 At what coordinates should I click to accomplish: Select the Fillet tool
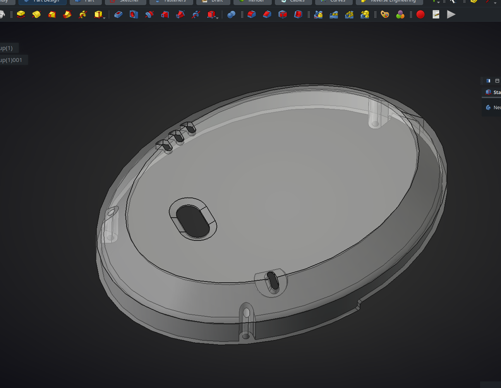(x=252, y=15)
